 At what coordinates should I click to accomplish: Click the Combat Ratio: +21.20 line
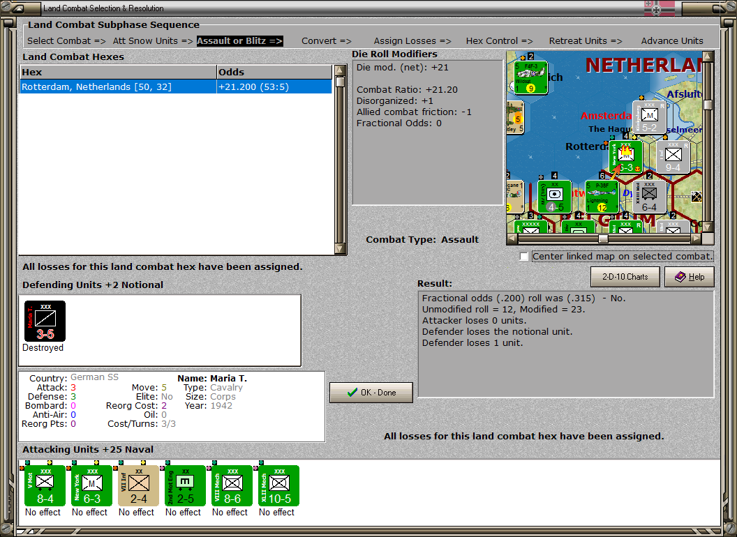click(x=407, y=90)
